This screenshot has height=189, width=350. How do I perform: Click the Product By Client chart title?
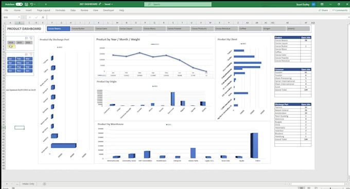(x=227, y=40)
